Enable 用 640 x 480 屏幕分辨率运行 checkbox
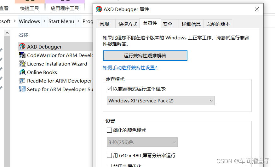 click(x=109, y=155)
